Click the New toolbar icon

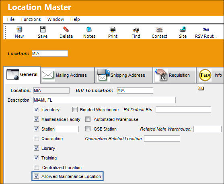point(19,29)
